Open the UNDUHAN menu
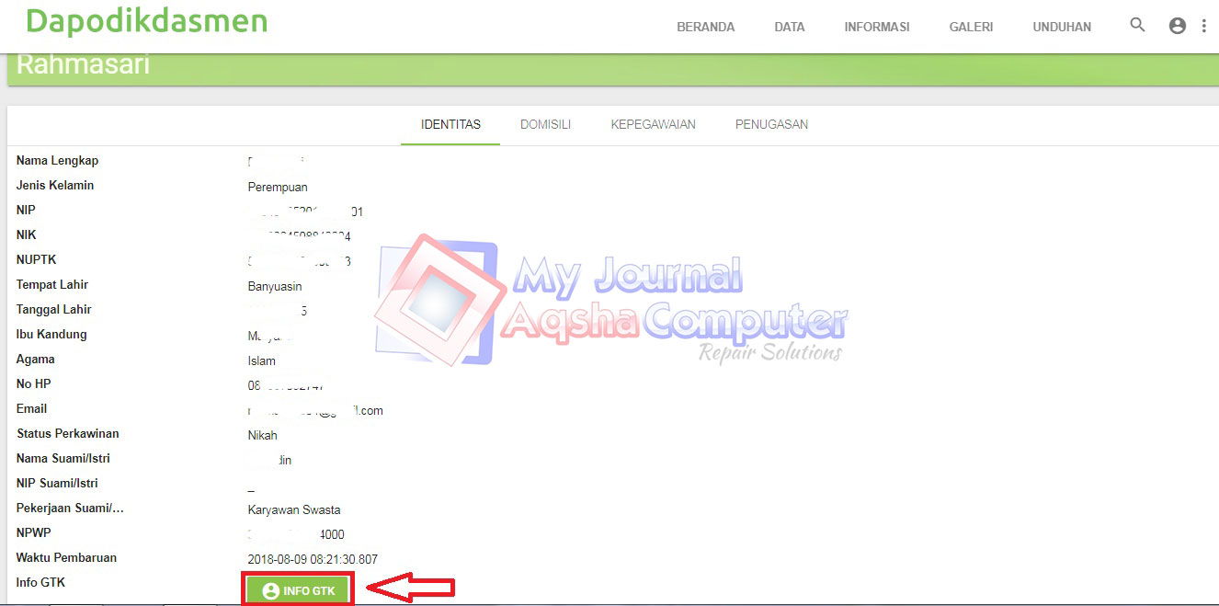 1062,27
